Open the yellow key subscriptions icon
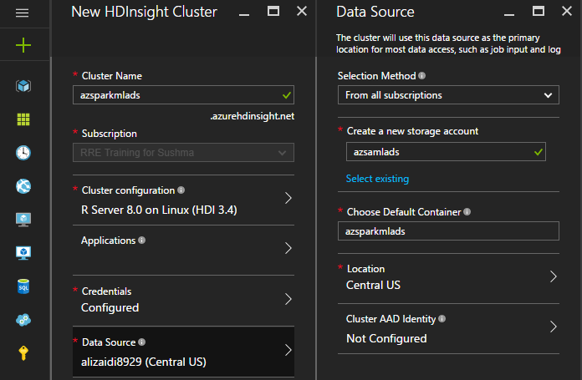The width and height of the screenshot is (582, 380). [x=23, y=352]
